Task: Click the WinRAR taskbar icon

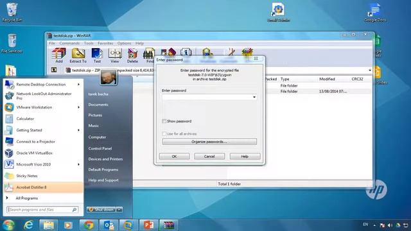Action: tap(168, 225)
